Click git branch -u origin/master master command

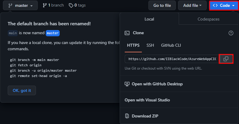tap(43, 70)
